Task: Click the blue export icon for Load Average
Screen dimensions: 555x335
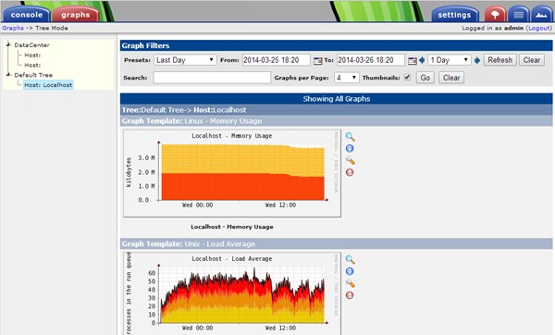Action: [x=350, y=271]
